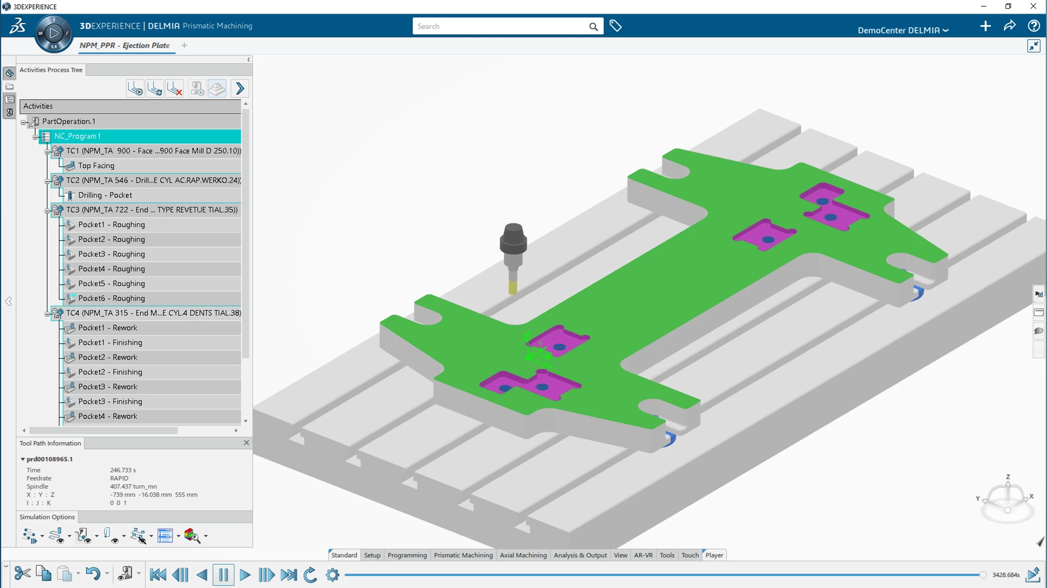Screen dimensions: 1047x588
Task: Close the Tool Path Information panel
Action: pos(246,443)
